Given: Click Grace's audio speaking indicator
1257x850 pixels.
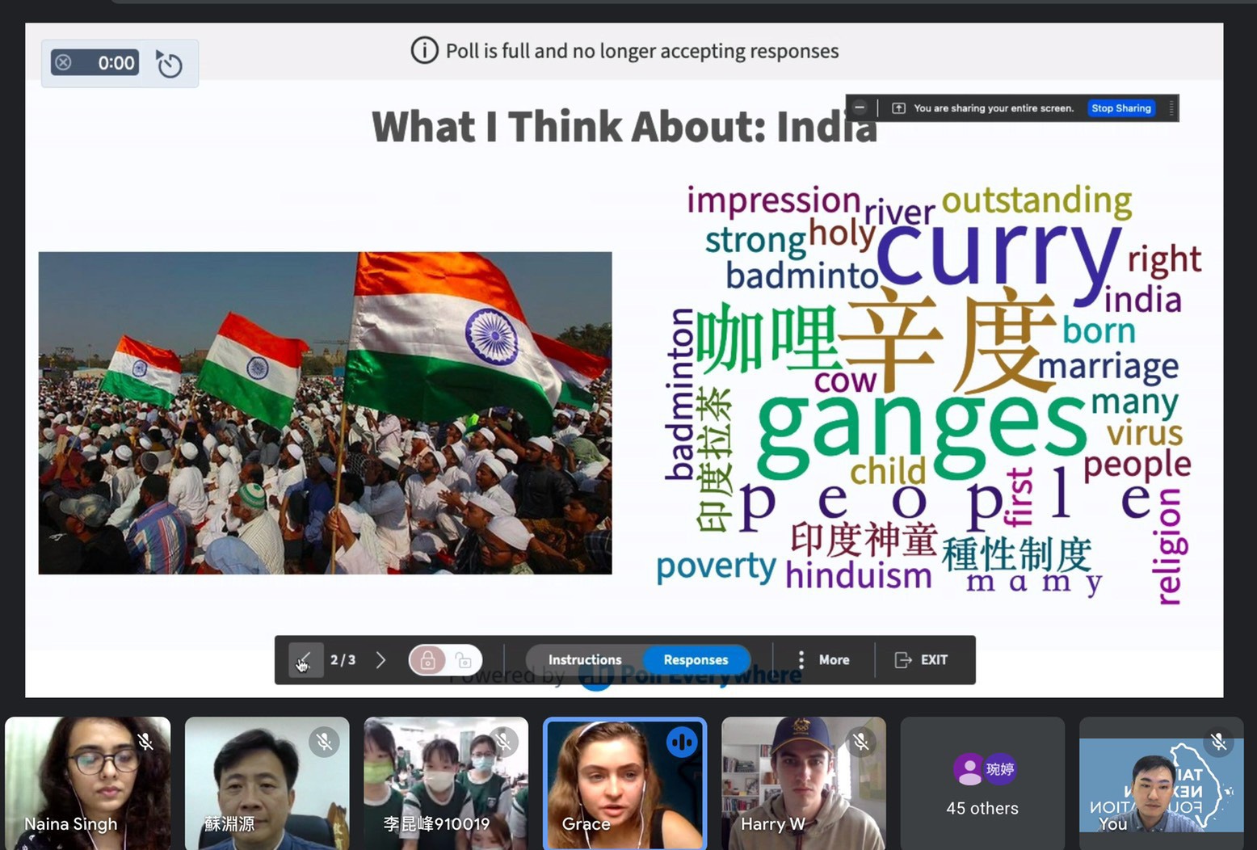Looking at the screenshot, I should (x=681, y=741).
